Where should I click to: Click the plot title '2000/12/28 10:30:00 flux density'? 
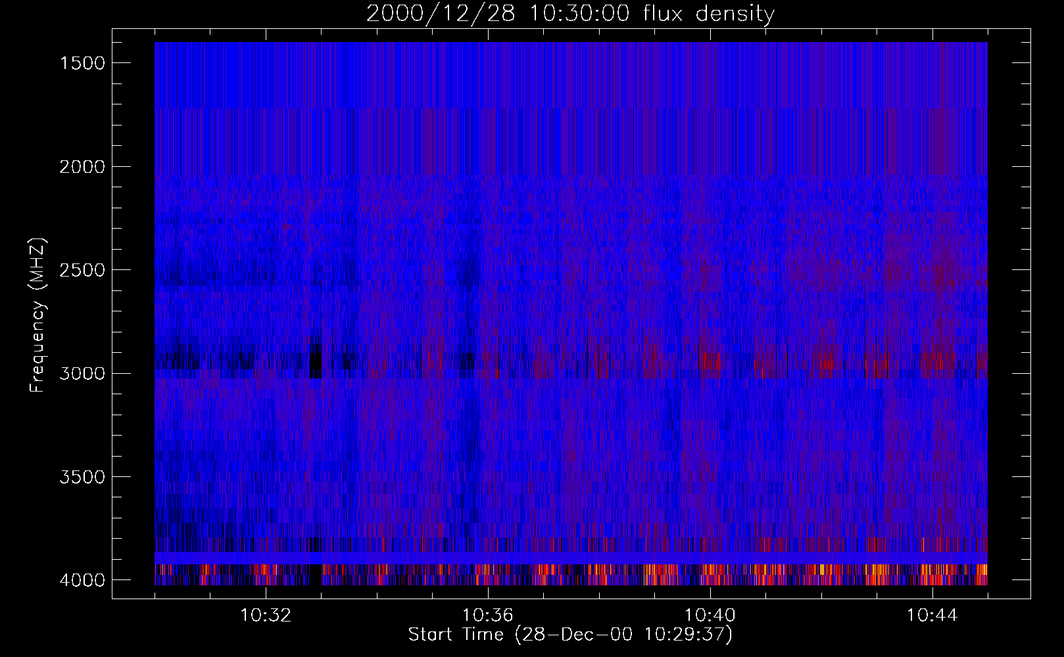point(570,14)
